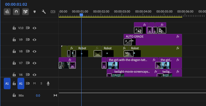The width and height of the screenshot is (206, 106).
Task: Click the Mix volume value 0.0
Action: point(38,95)
